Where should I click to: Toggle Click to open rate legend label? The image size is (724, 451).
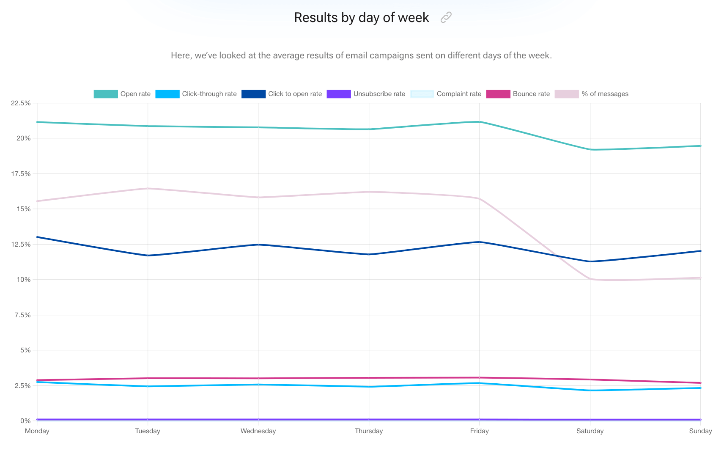tap(295, 94)
